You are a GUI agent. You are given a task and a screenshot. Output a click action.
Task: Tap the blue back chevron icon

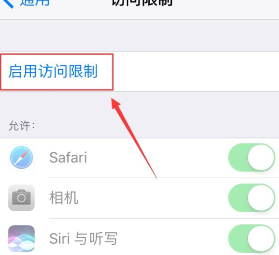(8, 3)
